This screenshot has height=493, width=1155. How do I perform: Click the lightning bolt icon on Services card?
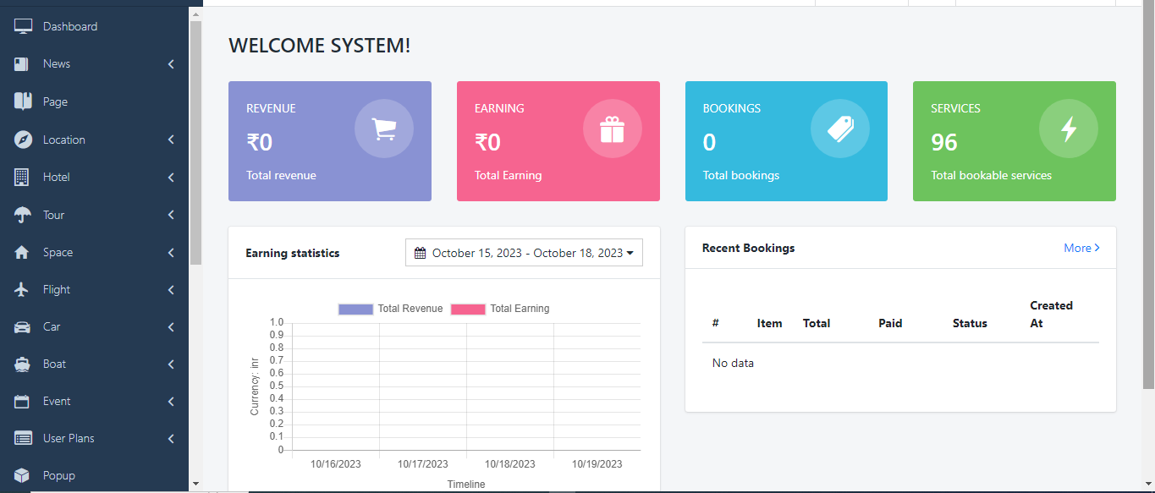tap(1069, 129)
